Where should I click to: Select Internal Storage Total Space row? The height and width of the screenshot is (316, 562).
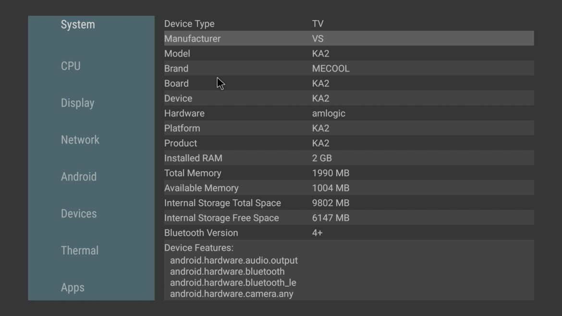(349, 203)
